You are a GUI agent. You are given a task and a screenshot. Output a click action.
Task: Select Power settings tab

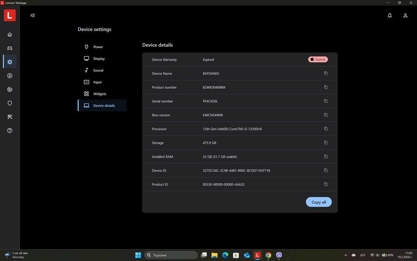click(102, 47)
